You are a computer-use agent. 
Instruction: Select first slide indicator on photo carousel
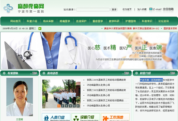pyautogui.click(x=59, y=106)
